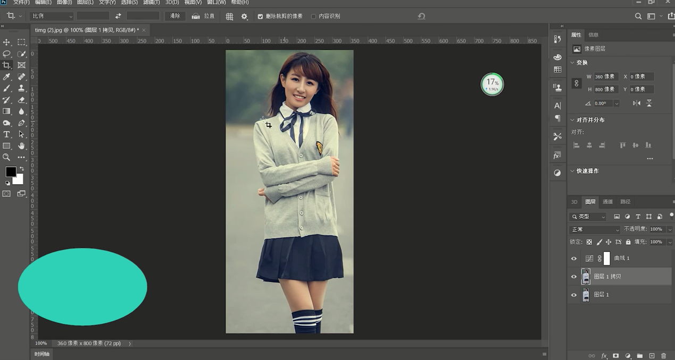Add a layer mask
This screenshot has height=360, width=675.
(616, 356)
